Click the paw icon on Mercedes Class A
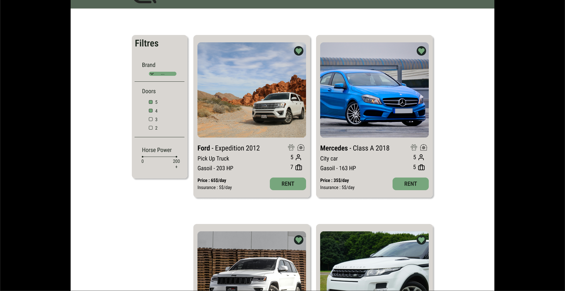Screen dimensions: 565x291 click(414, 148)
